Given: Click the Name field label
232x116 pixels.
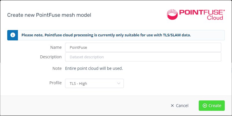Looking at the screenshot, I should (x=56, y=47).
